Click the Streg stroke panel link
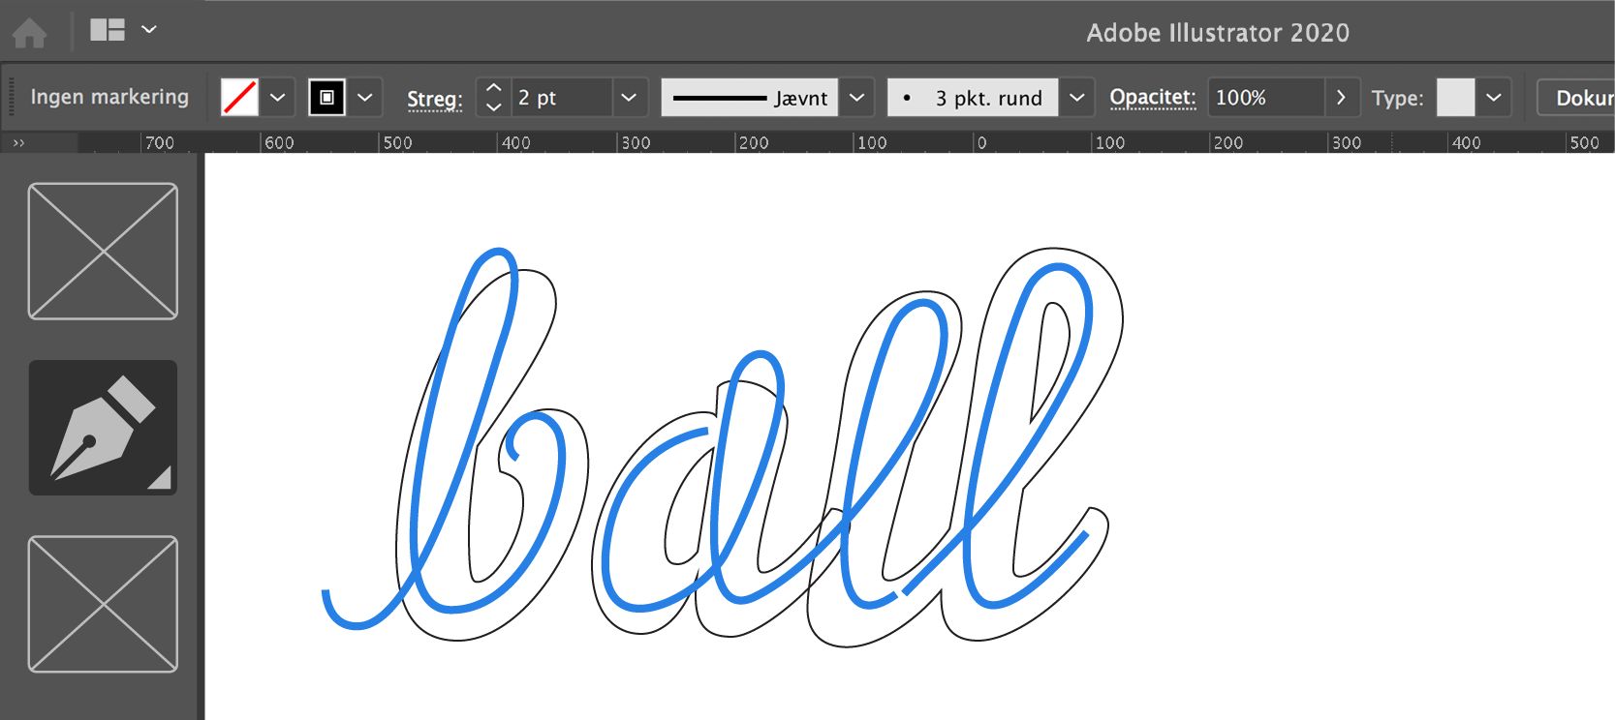The width and height of the screenshot is (1615, 720). pyautogui.click(x=435, y=99)
